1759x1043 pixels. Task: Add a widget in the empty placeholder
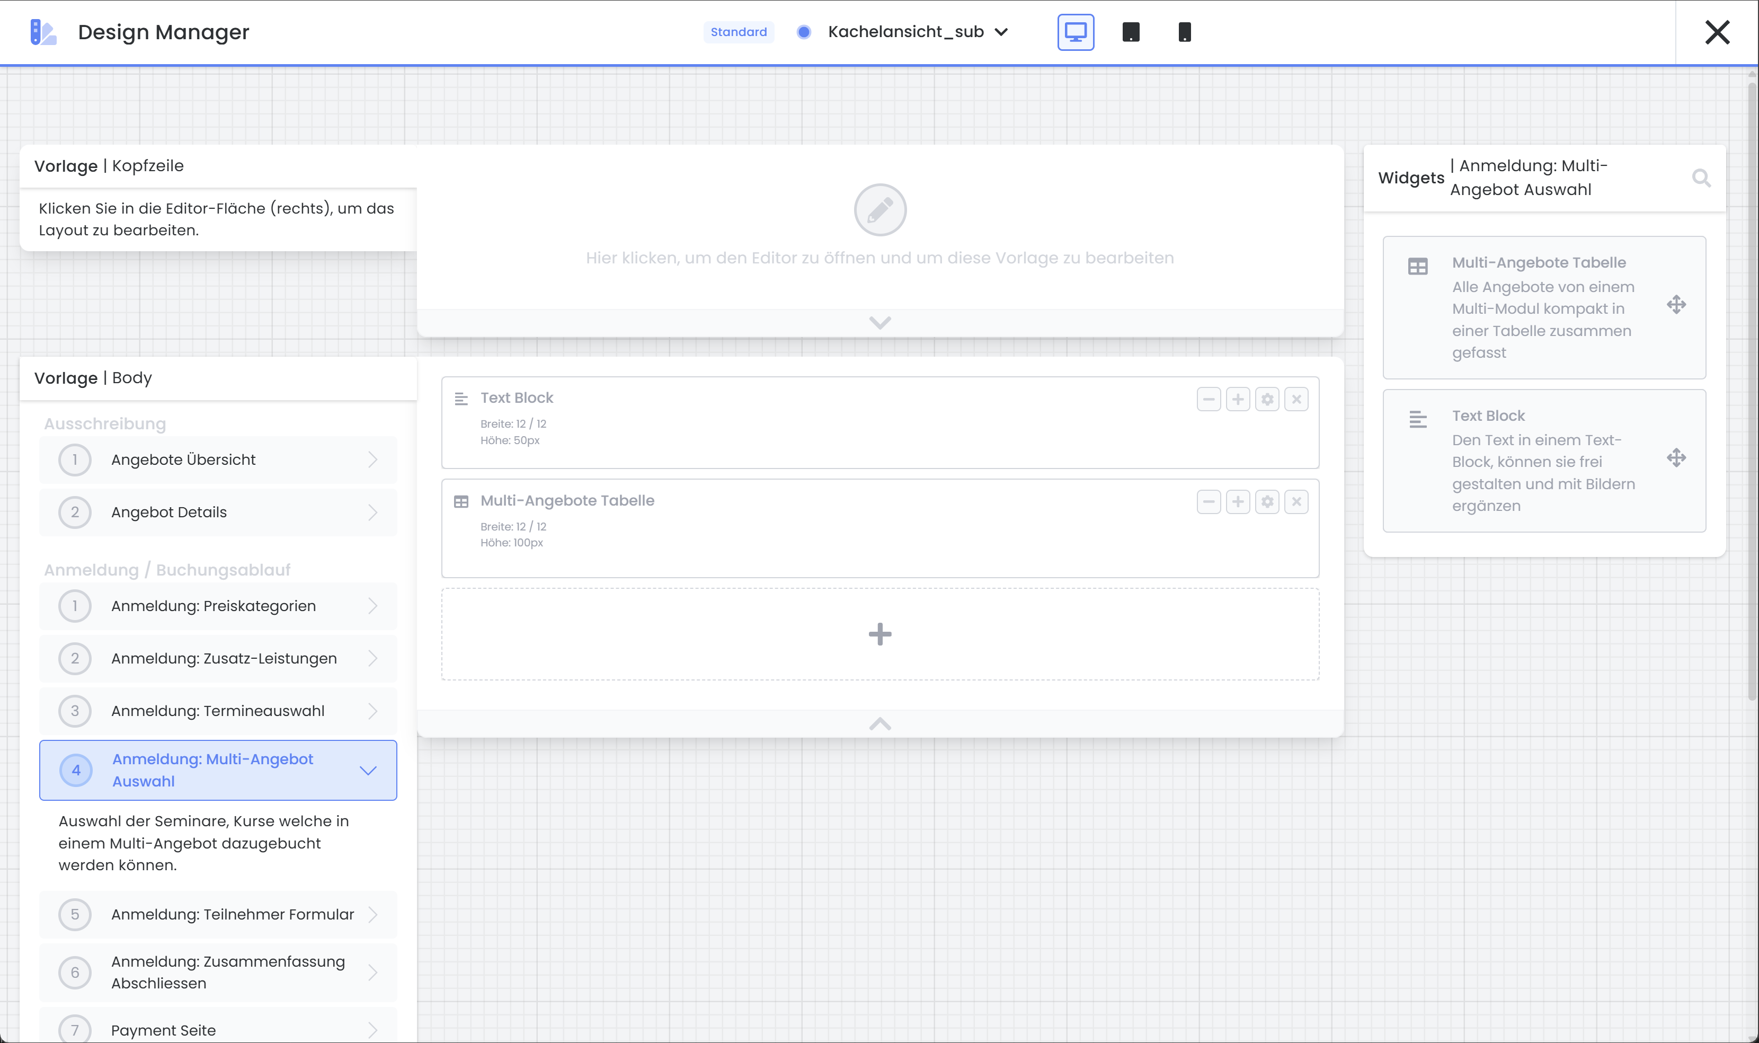pos(879,634)
